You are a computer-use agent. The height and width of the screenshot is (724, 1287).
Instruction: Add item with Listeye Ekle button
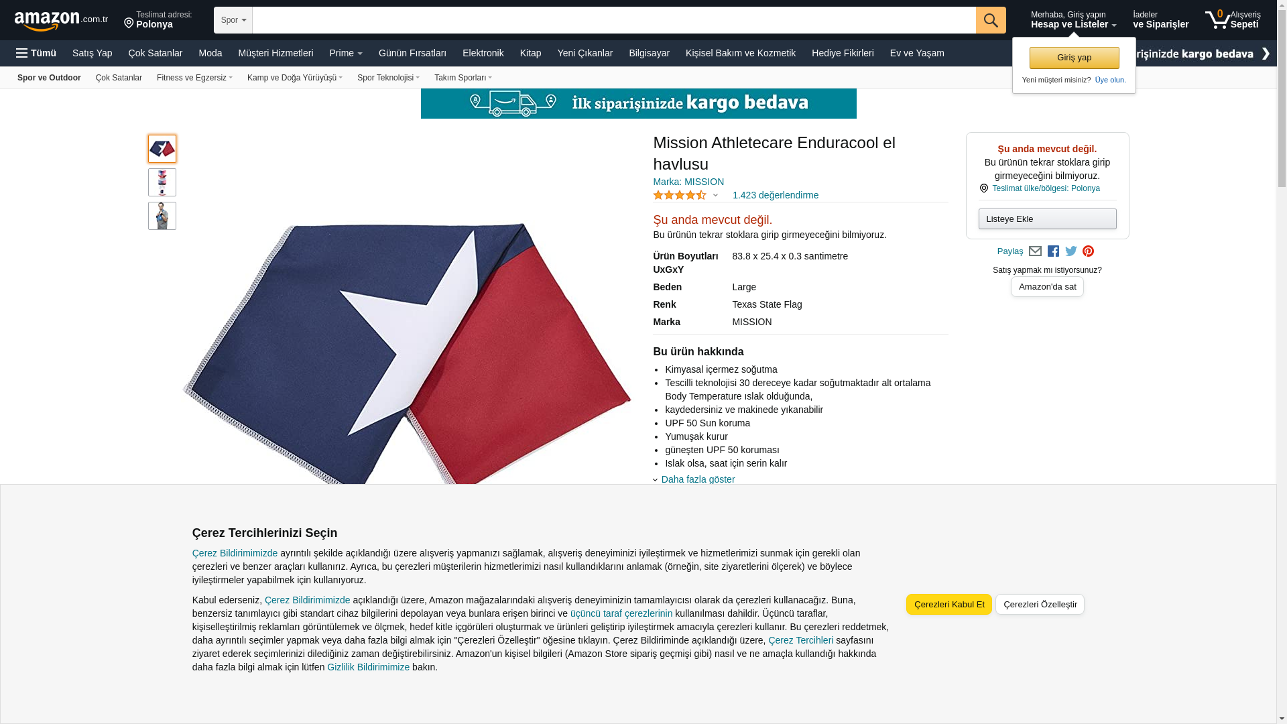[x=1047, y=219]
